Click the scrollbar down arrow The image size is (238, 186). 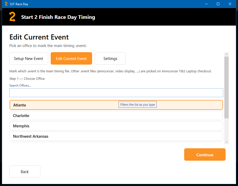[x=227, y=142]
